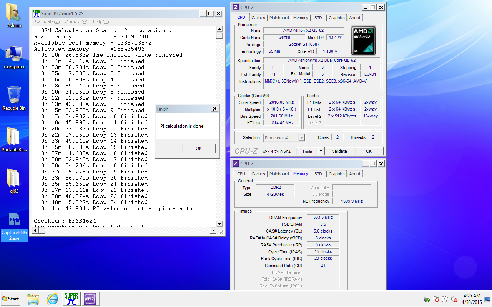Click the Tools button in CPU-Z
Screen dimensions: 492x307
point(307,151)
